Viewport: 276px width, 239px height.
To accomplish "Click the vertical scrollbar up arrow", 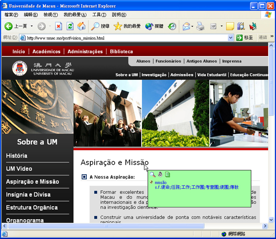I will click(271, 45).
